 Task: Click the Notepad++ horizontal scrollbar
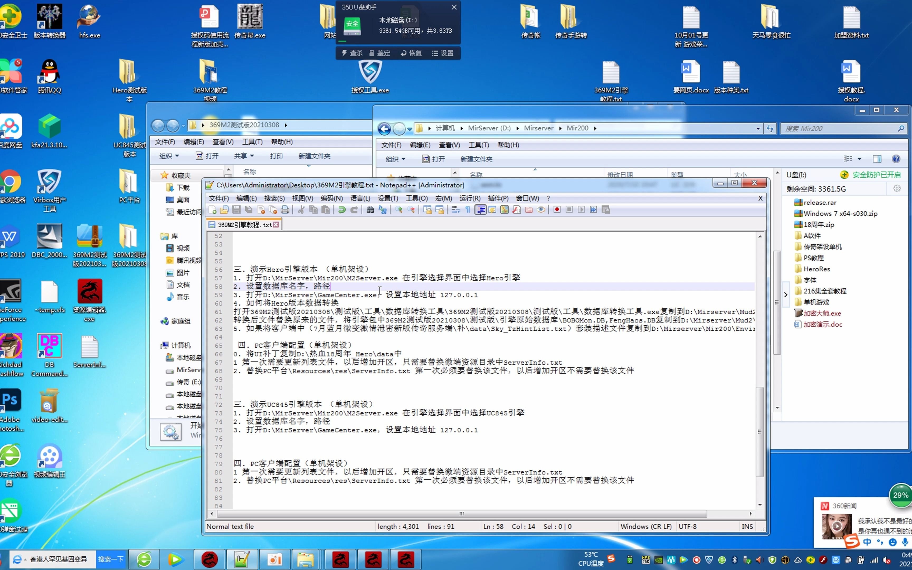click(462, 514)
